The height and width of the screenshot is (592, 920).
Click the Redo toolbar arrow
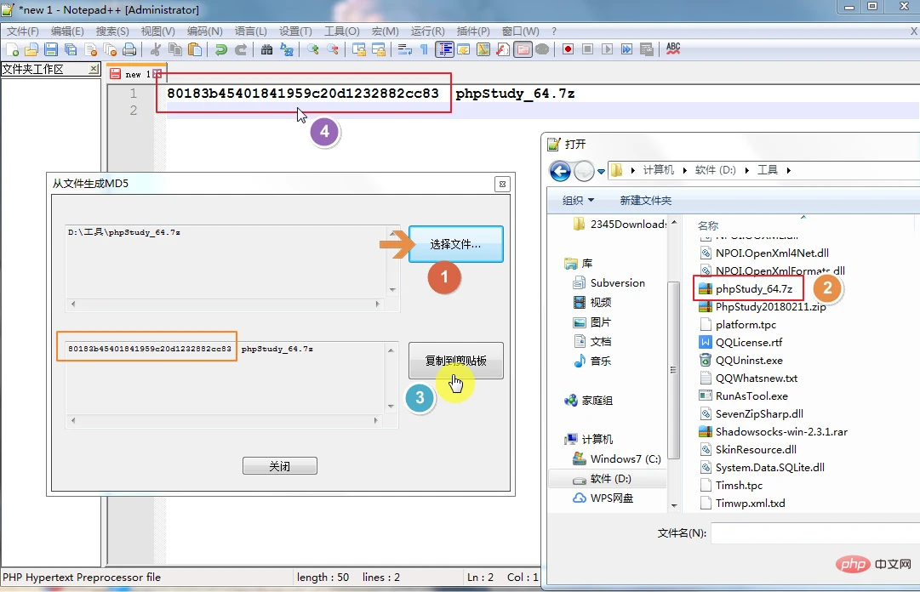point(241,49)
